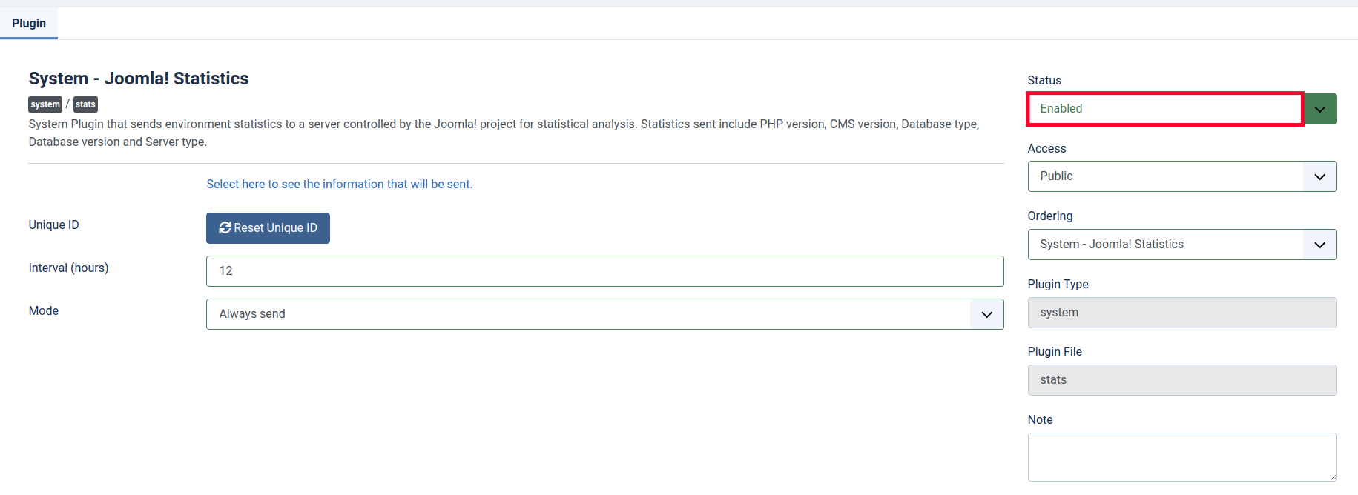Click the chevron arrow in Access field

coord(1320,177)
